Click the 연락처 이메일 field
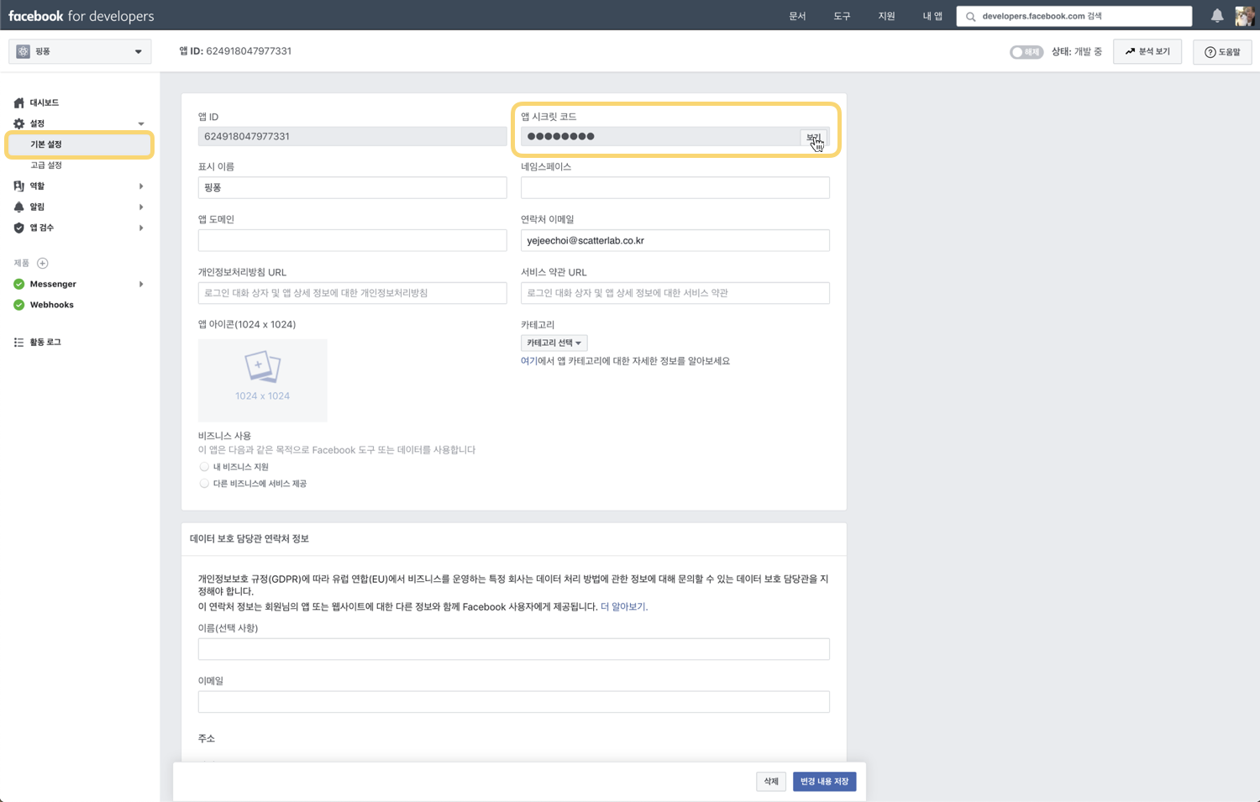 pos(675,240)
